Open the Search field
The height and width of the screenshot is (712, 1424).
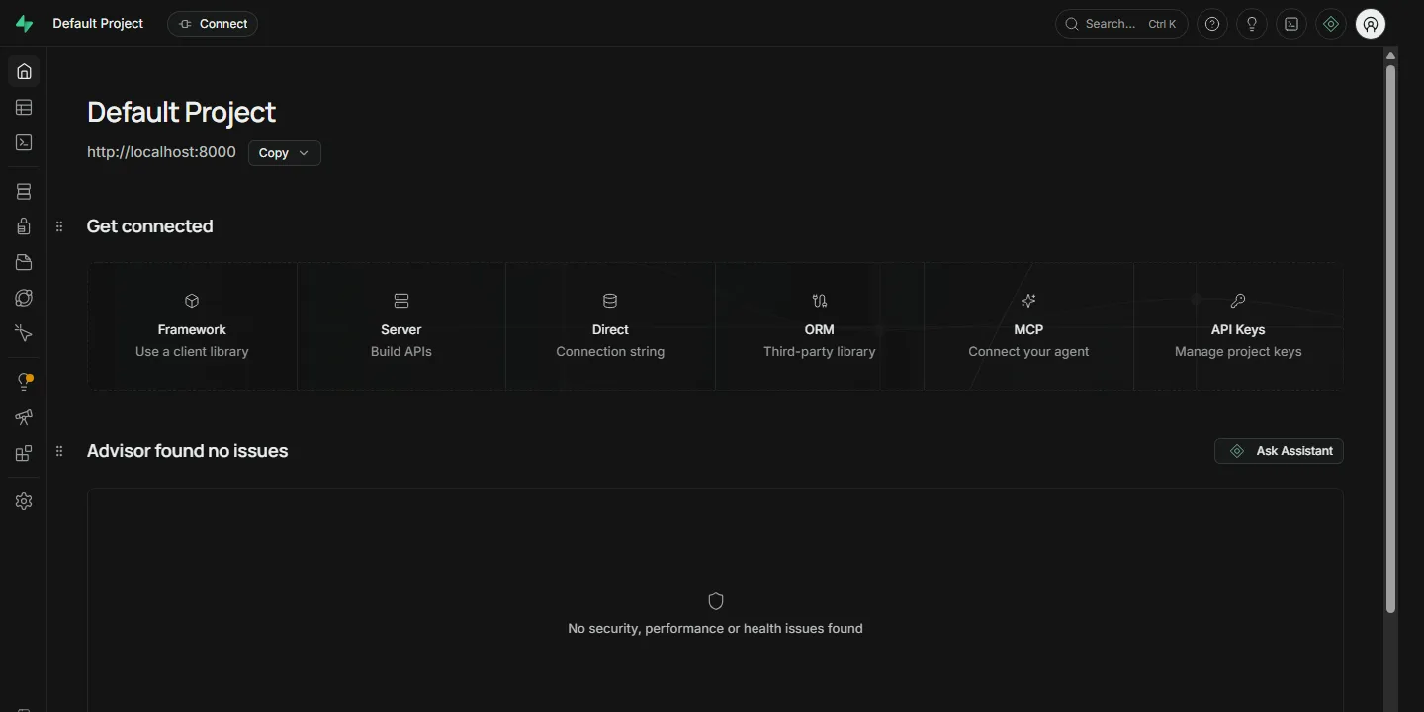click(x=1121, y=24)
